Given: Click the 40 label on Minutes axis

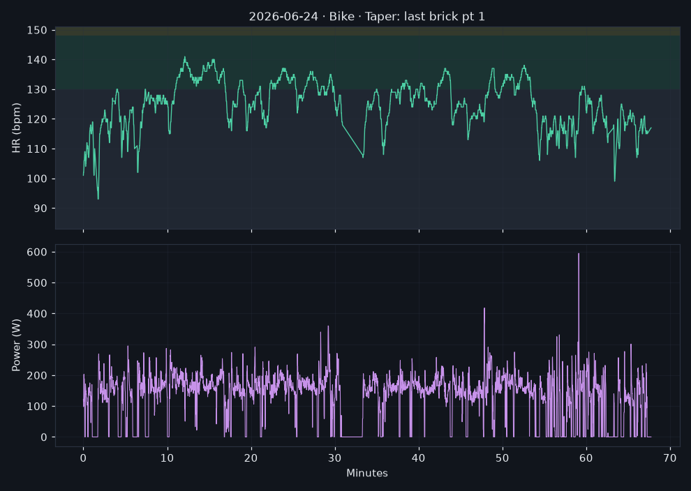Looking at the screenshot, I should coord(419,458).
